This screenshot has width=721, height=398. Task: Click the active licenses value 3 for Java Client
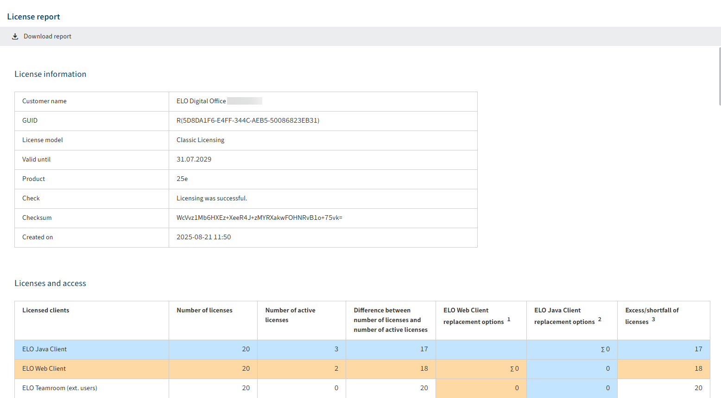tap(336, 349)
